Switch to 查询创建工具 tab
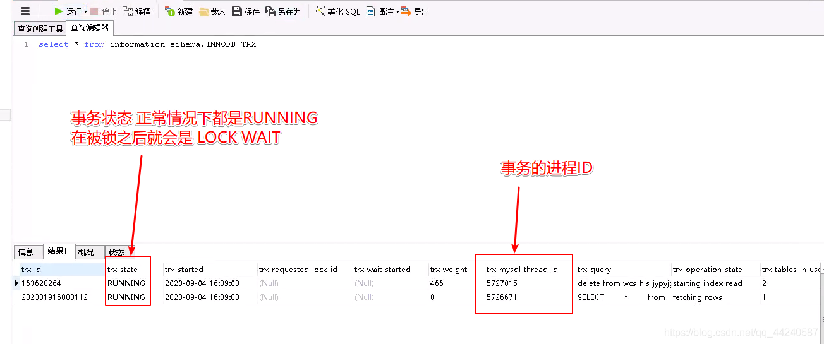This screenshot has height=344, width=824. pos(40,28)
